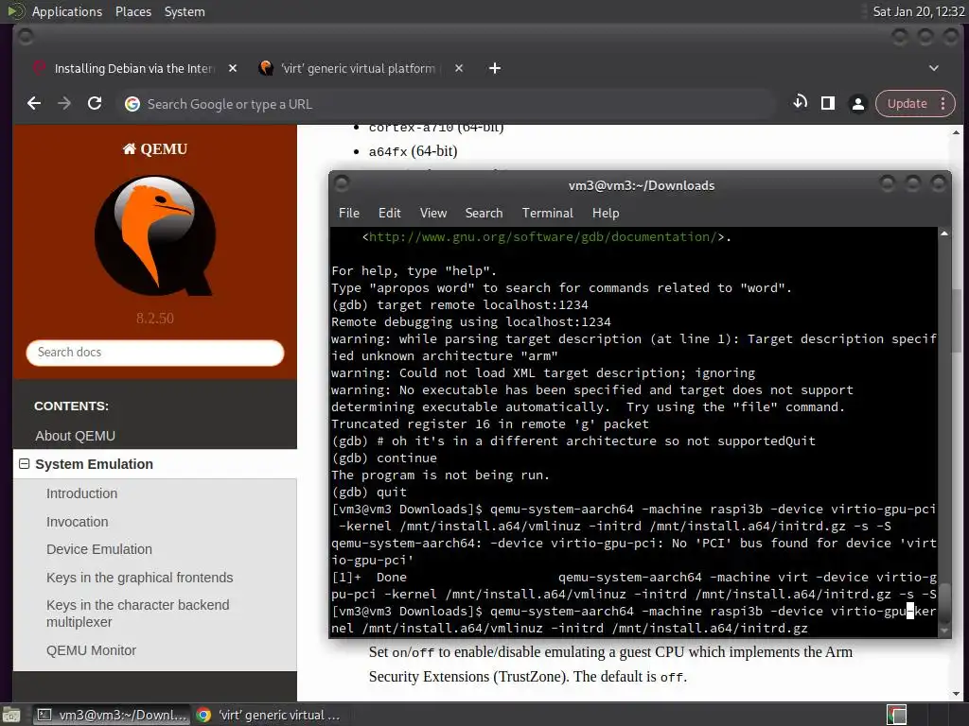Open the Device Emulation docs page
Image resolution: width=969 pixels, height=726 pixels.
98,549
